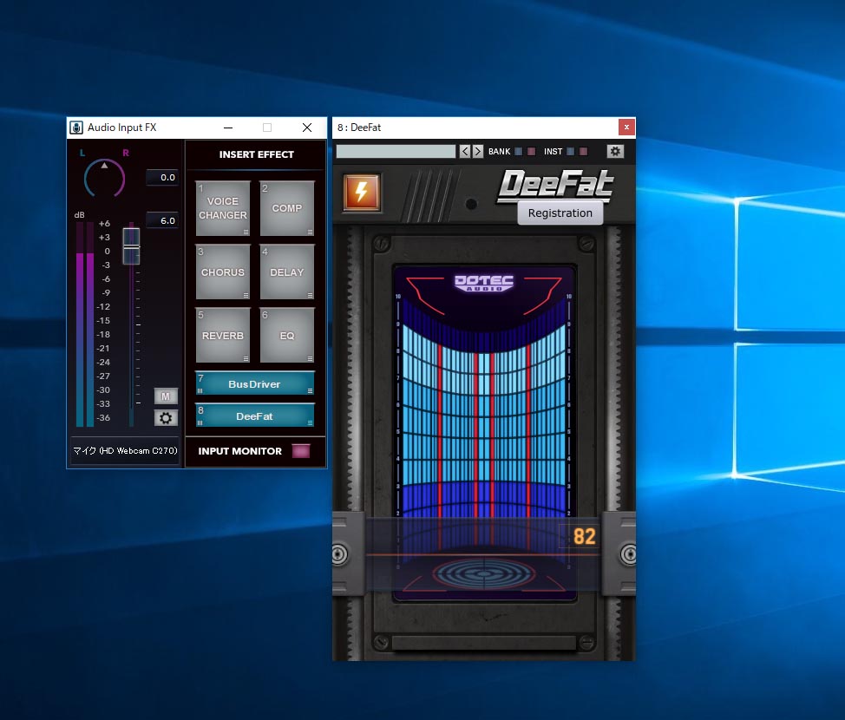Screen dimensions: 845x720
Task: Toggle the DeeFat lightning power button
Action: (x=362, y=192)
